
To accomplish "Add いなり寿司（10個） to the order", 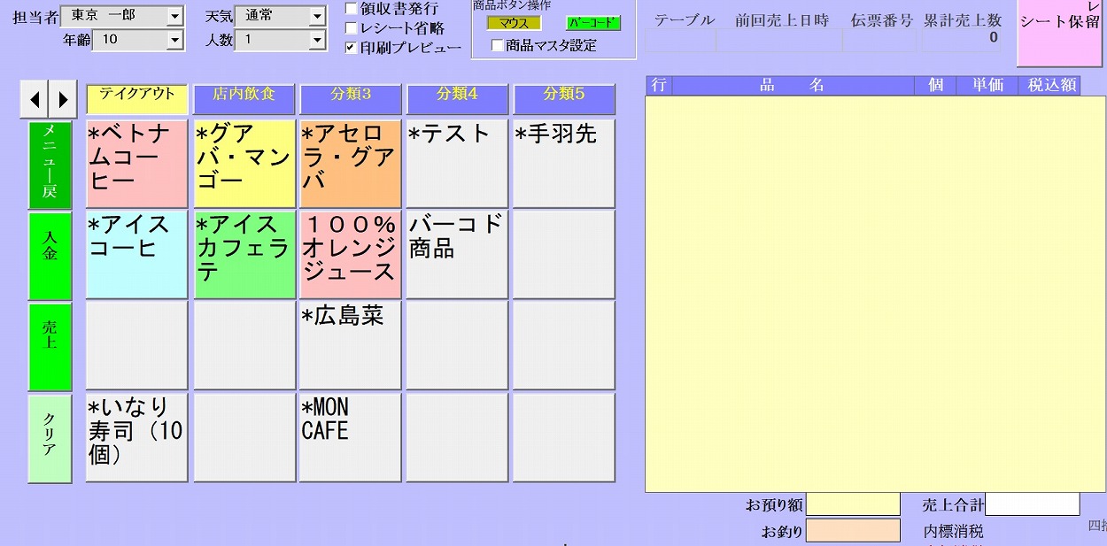I will 135,436.
